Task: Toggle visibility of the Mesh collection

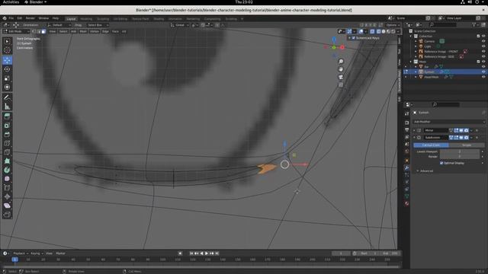Action: 483,62
